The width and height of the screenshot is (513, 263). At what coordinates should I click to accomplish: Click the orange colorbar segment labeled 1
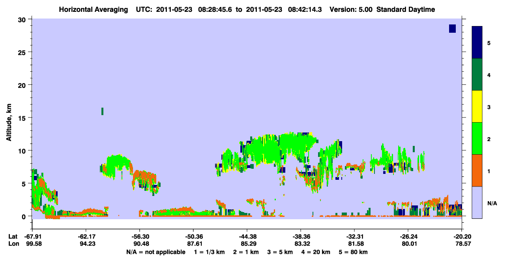(x=477, y=170)
